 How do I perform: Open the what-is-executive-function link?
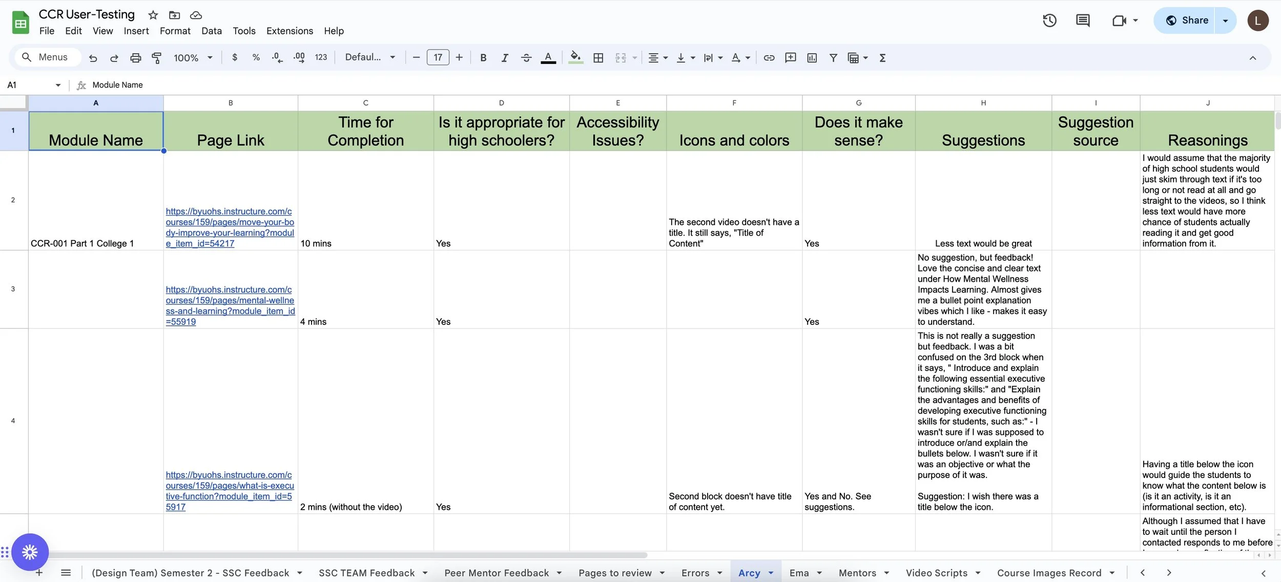pyautogui.click(x=230, y=491)
